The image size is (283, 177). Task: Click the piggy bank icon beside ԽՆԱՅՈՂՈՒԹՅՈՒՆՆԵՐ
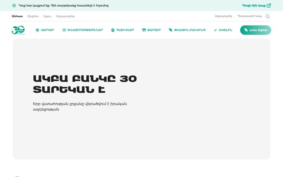coord(64,30)
